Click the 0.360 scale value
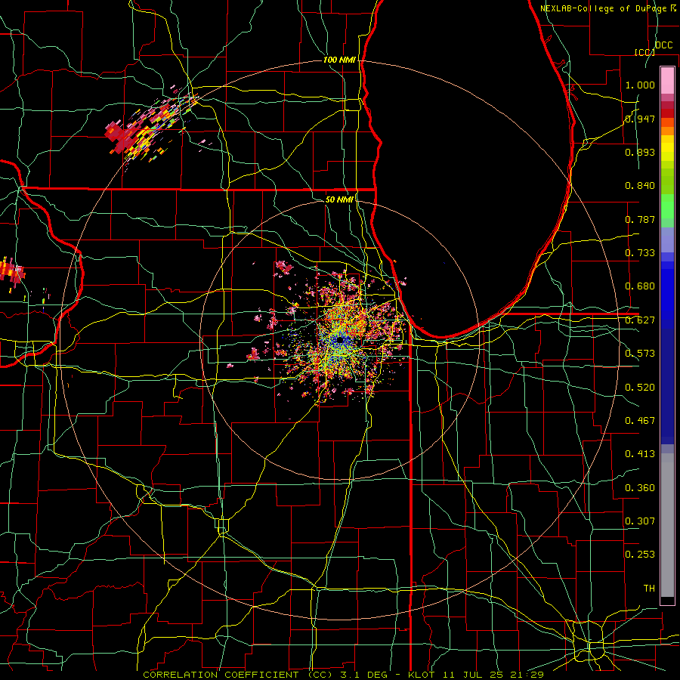Screen dimensions: 680x680 [x=640, y=487]
